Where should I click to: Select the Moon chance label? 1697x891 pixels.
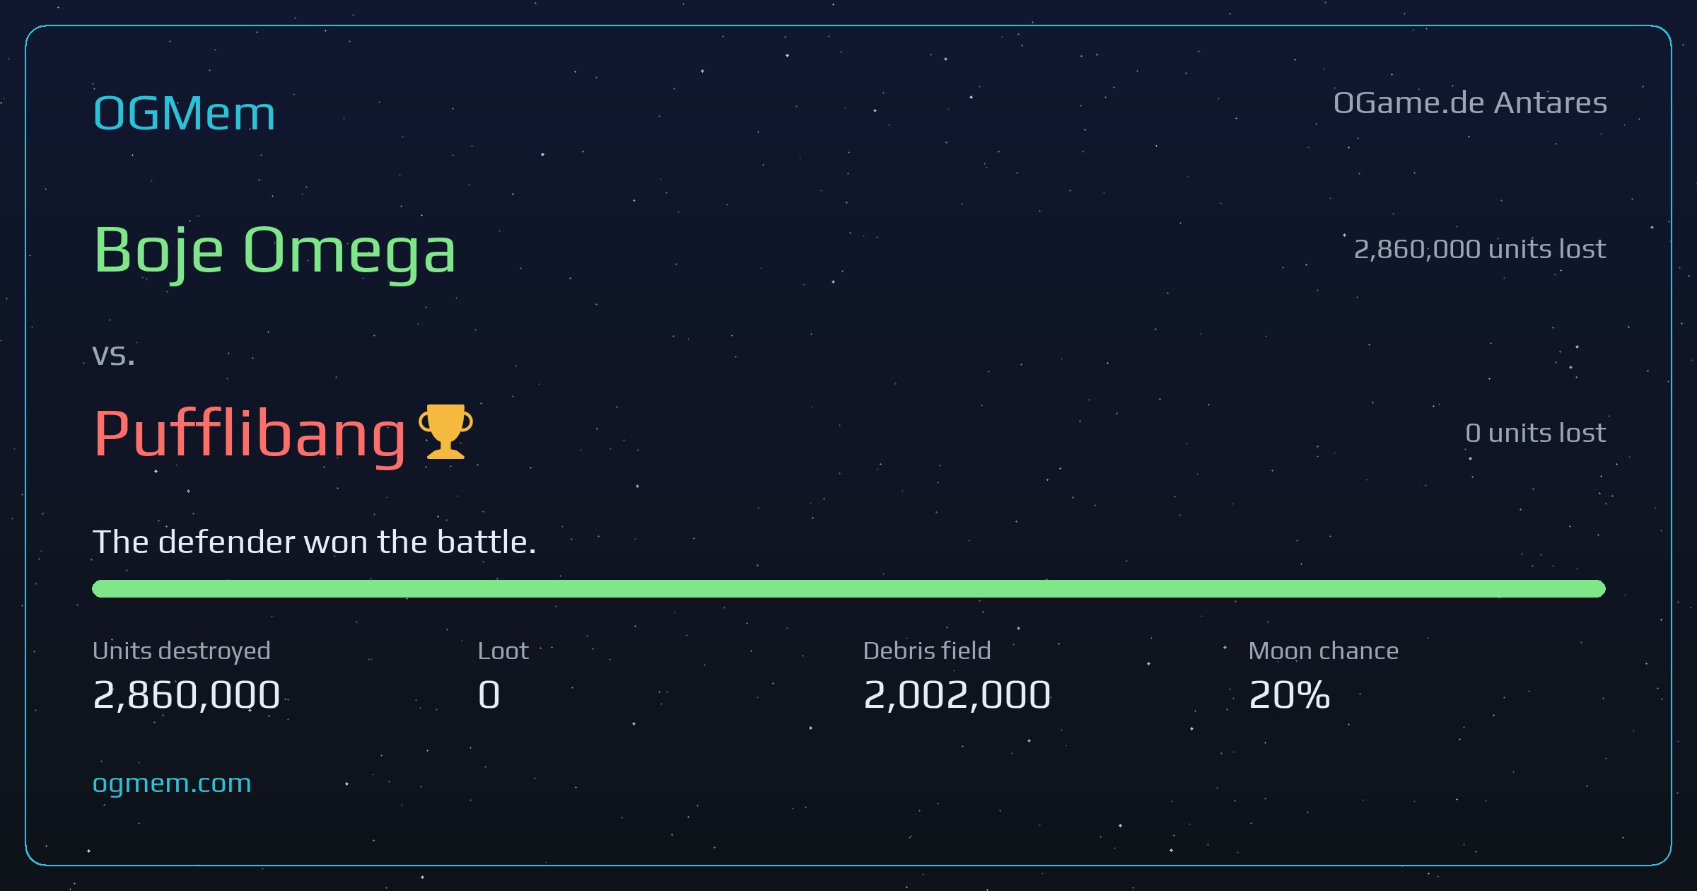(x=1324, y=651)
